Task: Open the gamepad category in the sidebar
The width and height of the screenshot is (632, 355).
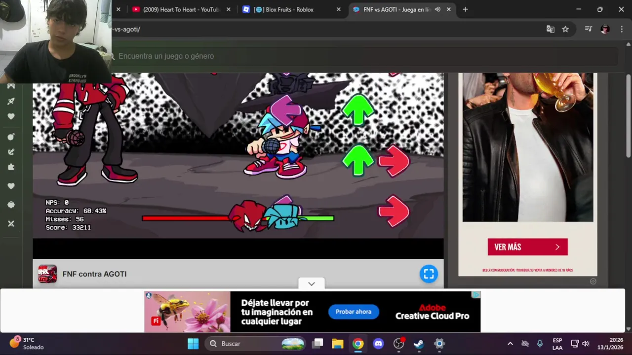Action: tap(11, 86)
